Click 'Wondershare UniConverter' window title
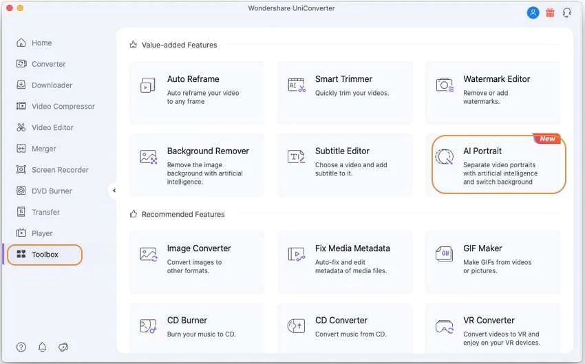Image resolution: width=585 pixels, height=364 pixels. [x=291, y=8]
